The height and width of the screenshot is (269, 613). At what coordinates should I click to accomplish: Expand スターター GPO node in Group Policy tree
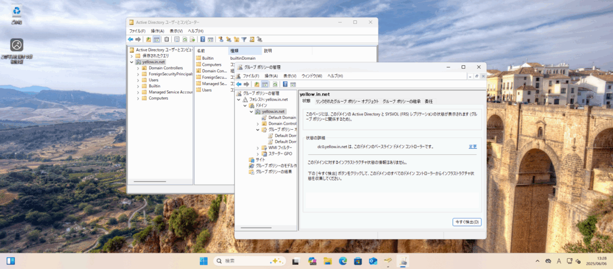(x=257, y=154)
